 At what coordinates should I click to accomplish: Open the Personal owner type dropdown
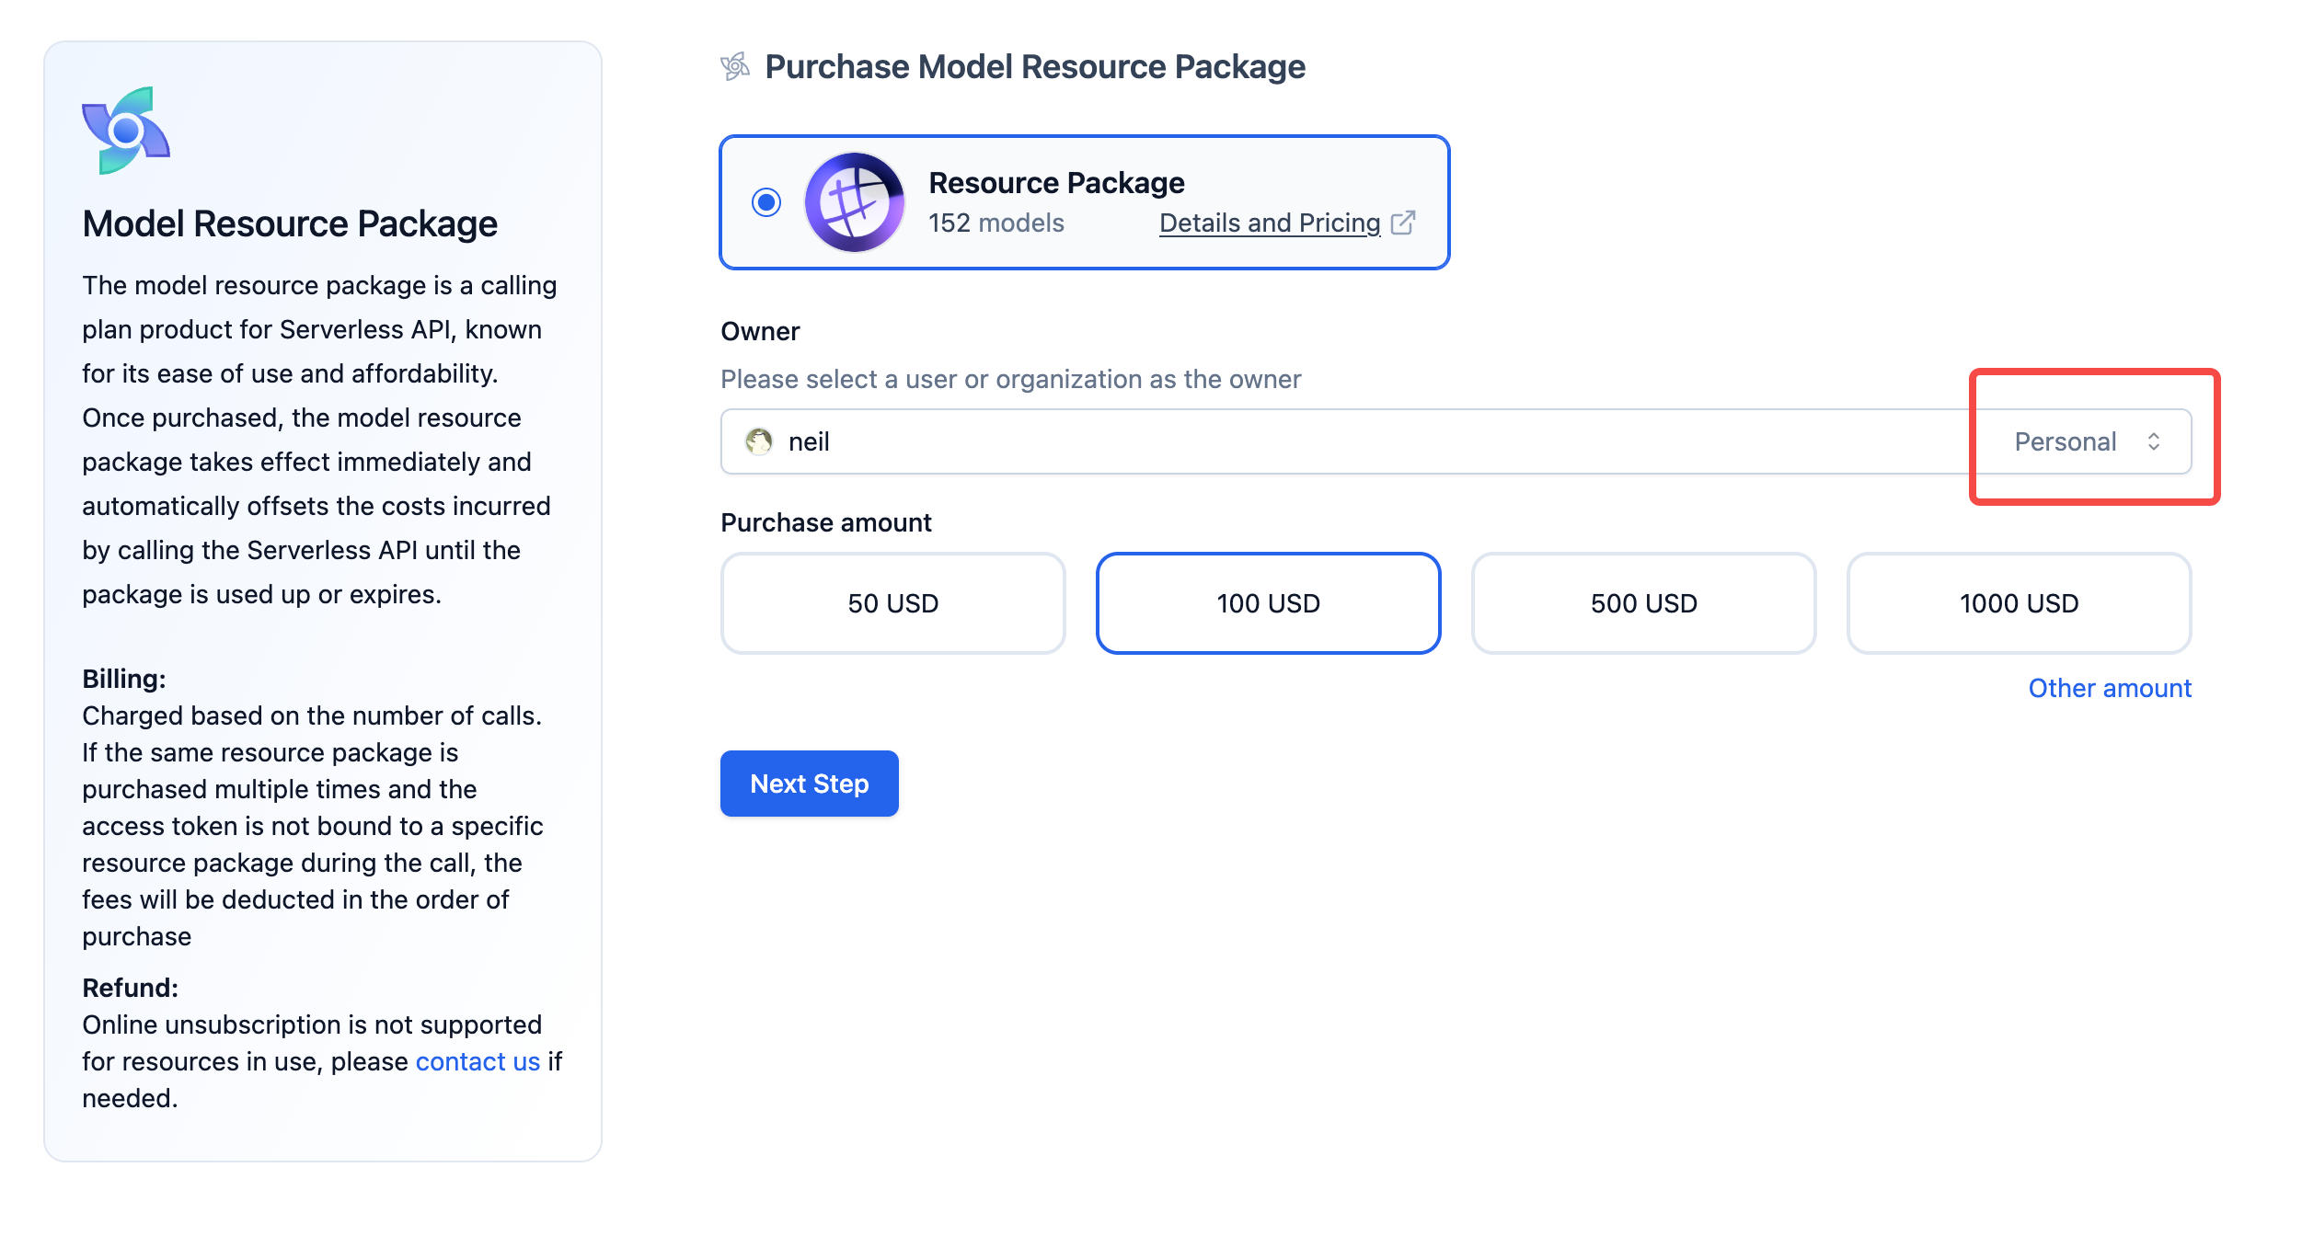2066,441
